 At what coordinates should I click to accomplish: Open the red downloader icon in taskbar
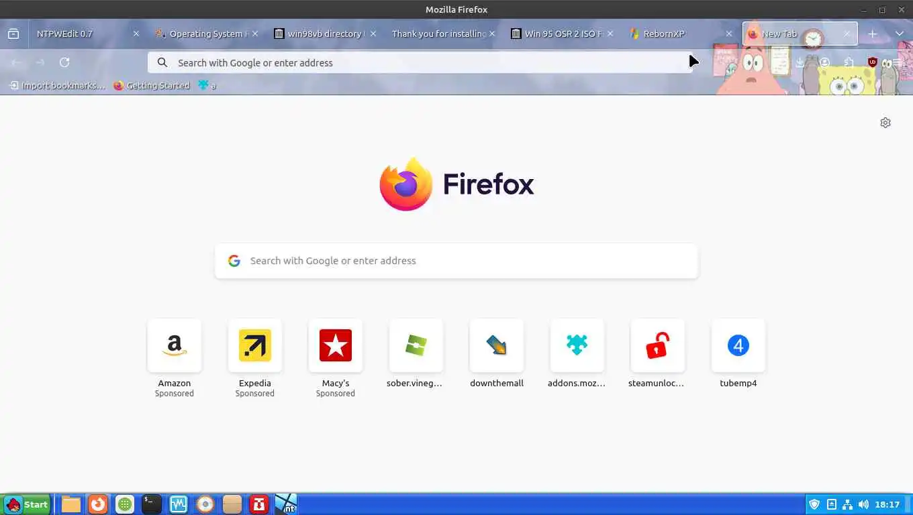tap(259, 504)
